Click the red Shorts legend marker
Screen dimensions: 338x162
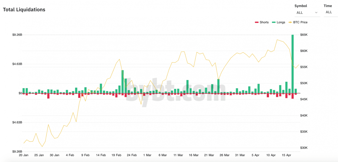[x=256, y=22]
